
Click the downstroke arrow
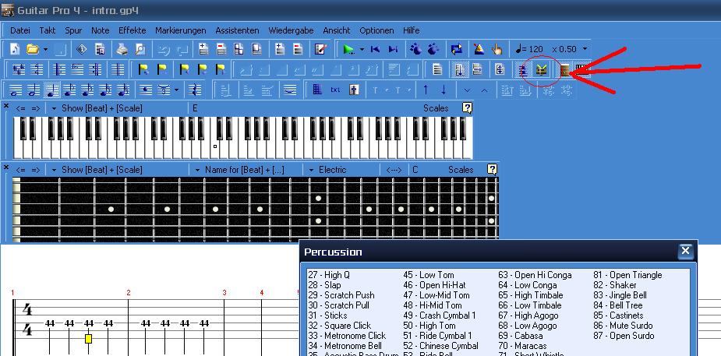pos(444,90)
